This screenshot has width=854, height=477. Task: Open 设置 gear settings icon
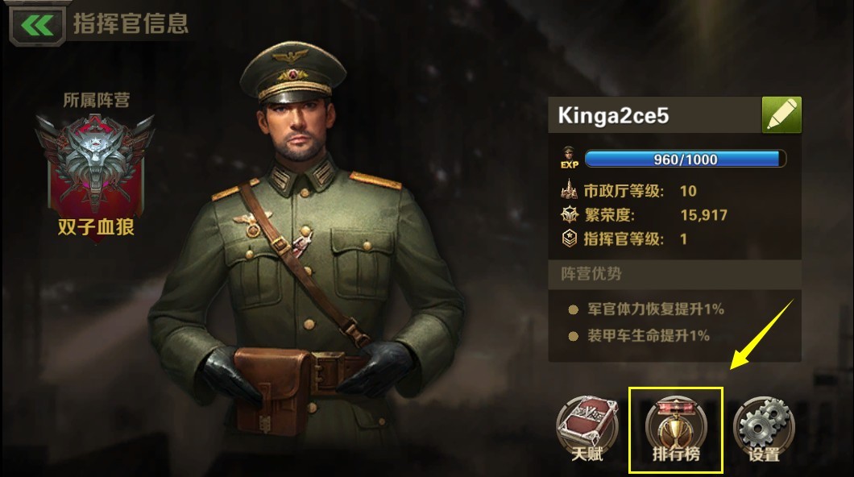(x=764, y=429)
